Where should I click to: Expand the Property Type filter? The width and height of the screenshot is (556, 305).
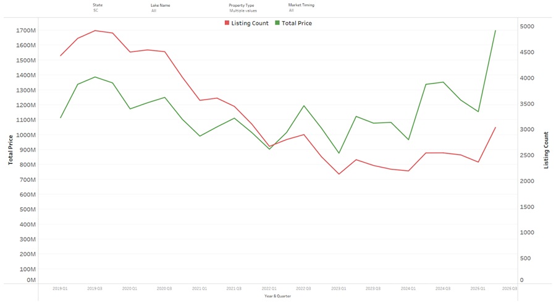pyautogui.click(x=243, y=11)
